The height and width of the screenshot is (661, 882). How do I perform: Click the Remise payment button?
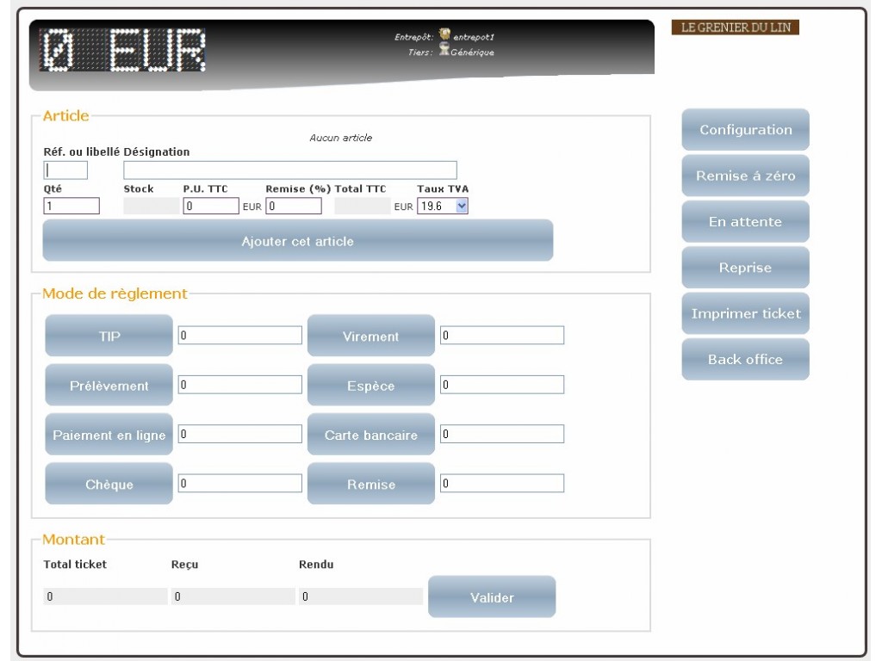[370, 484]
